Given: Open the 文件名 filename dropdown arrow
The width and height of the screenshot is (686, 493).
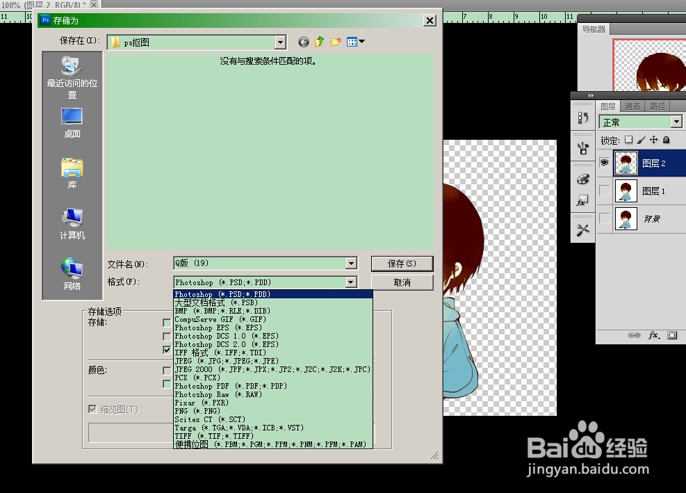Looking at the screenshot, I should tap(351, 263).
